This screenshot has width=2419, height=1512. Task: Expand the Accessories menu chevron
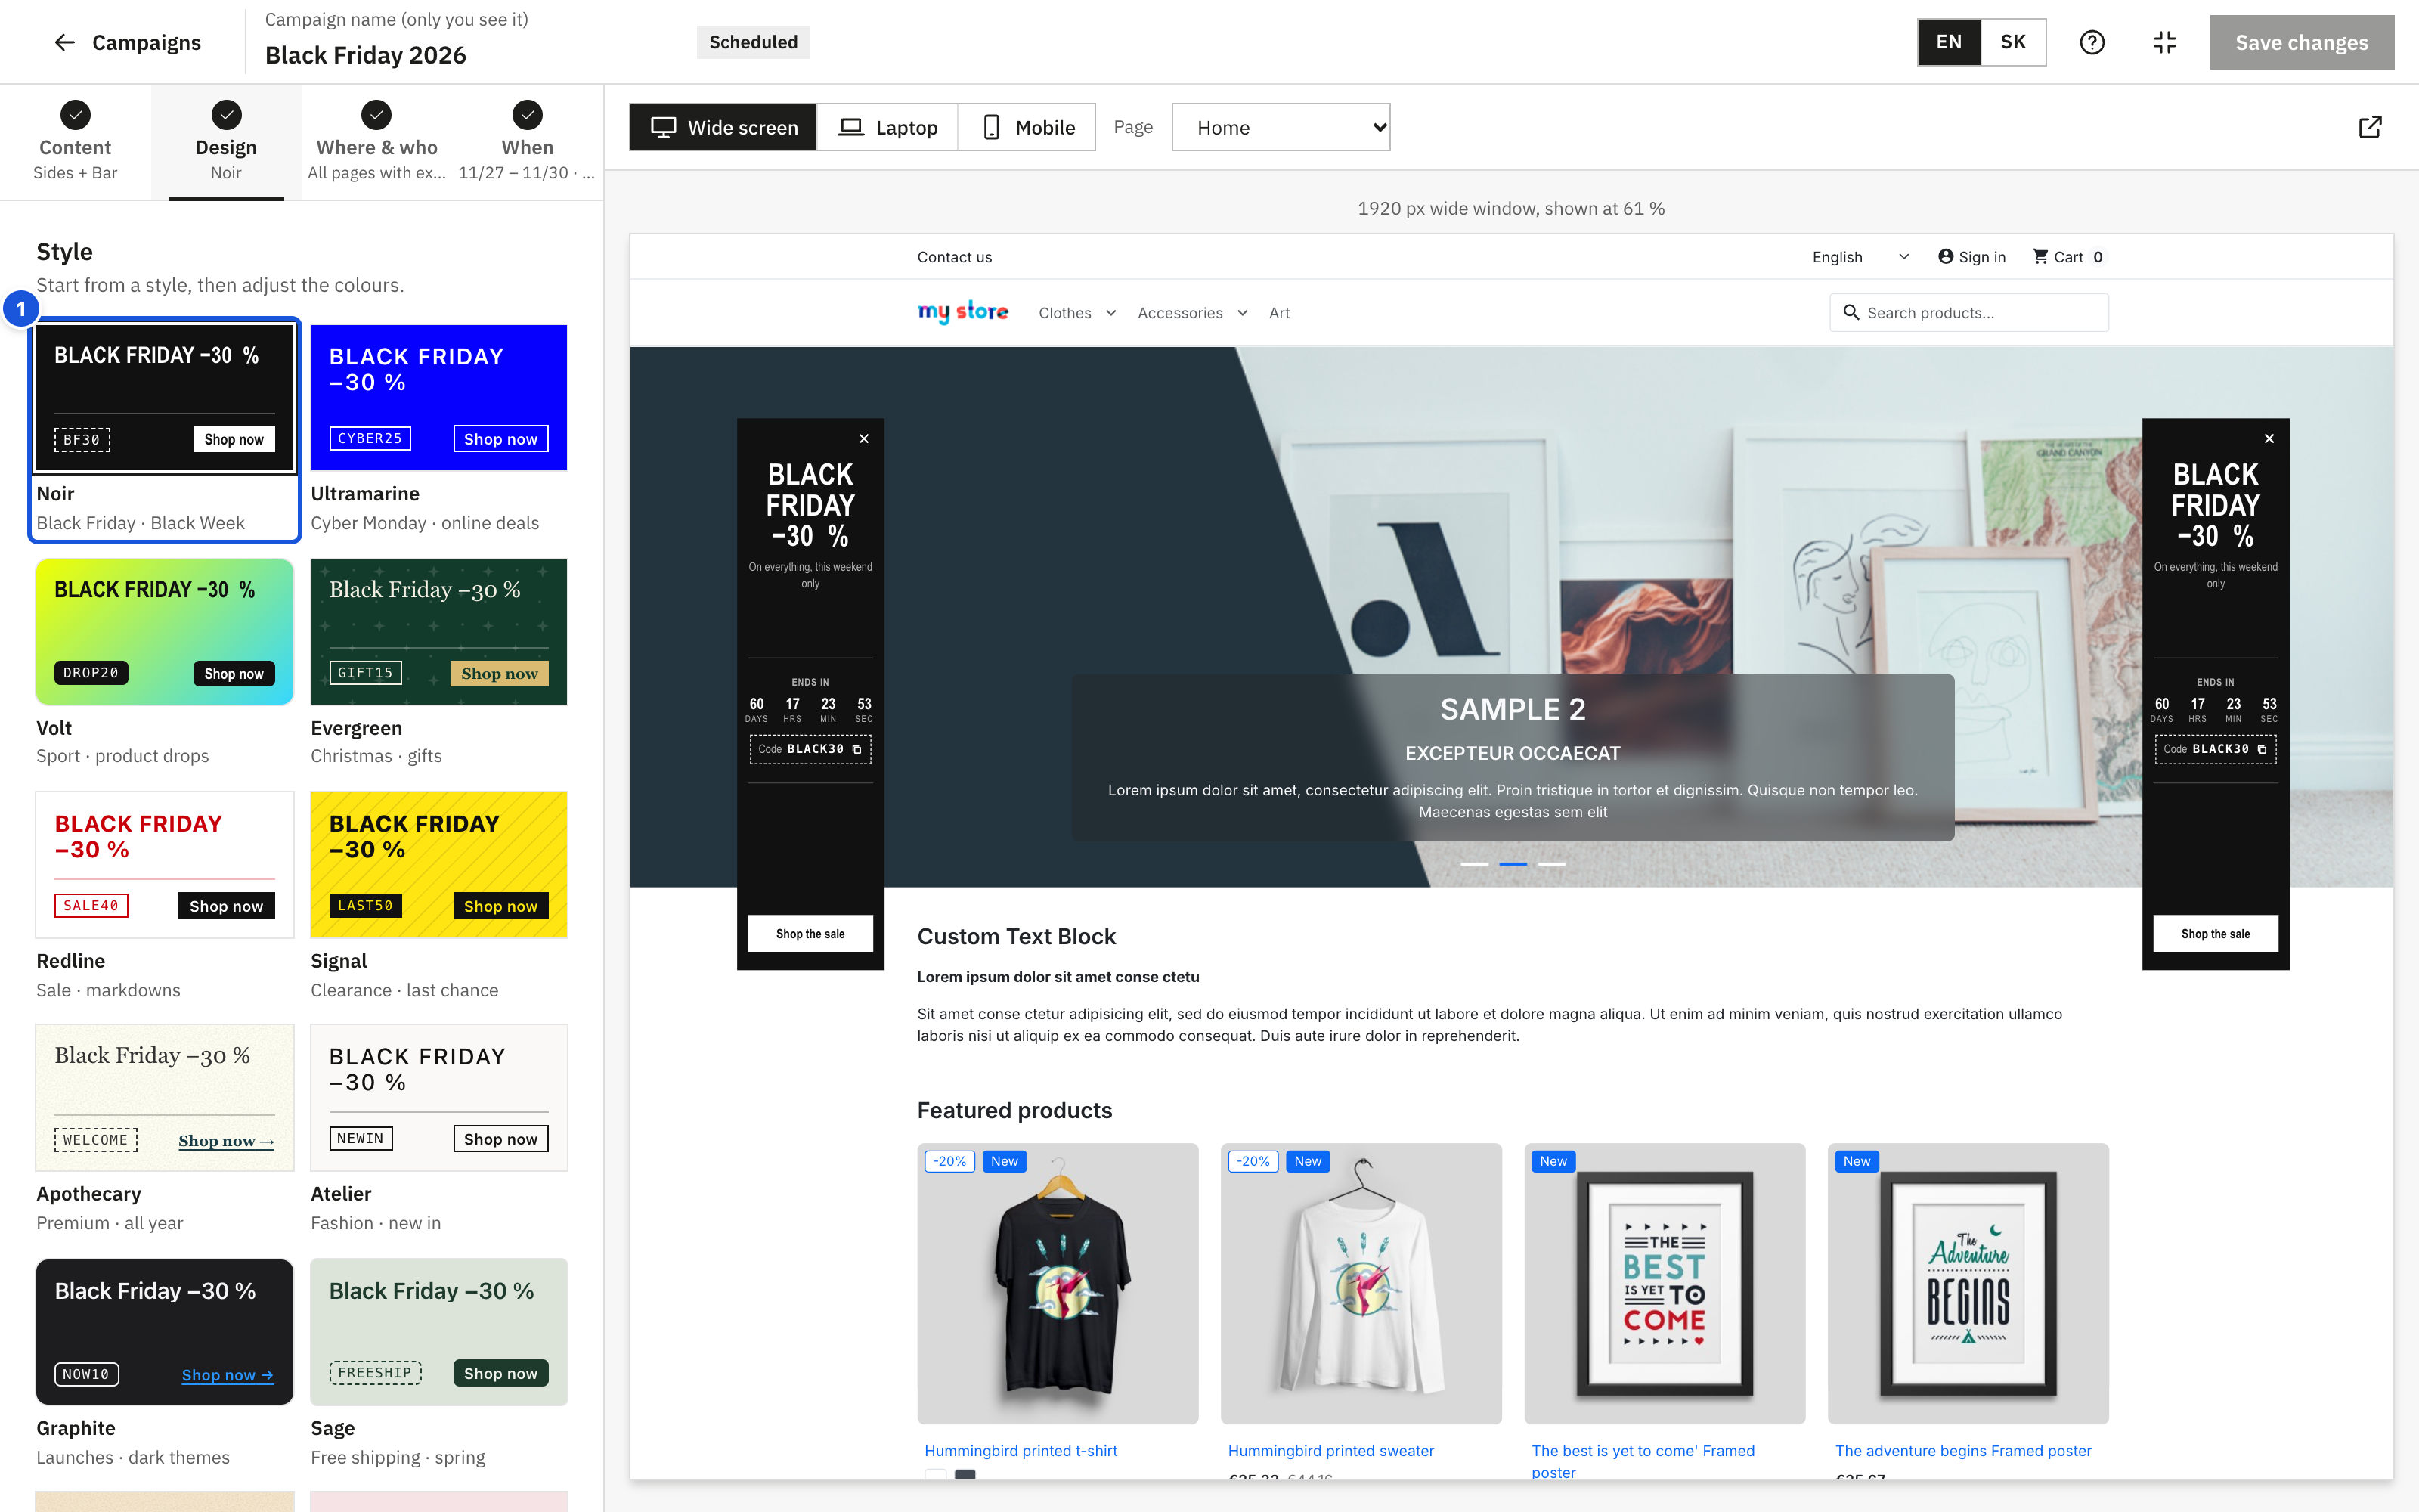[1243, 313]
